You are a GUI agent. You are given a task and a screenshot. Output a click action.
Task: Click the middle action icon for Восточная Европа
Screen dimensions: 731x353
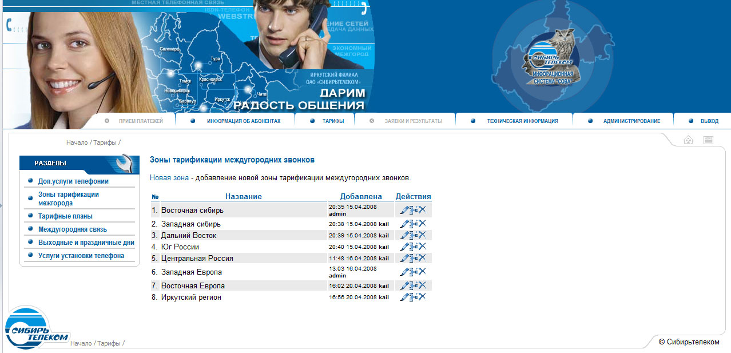point(414,285)
